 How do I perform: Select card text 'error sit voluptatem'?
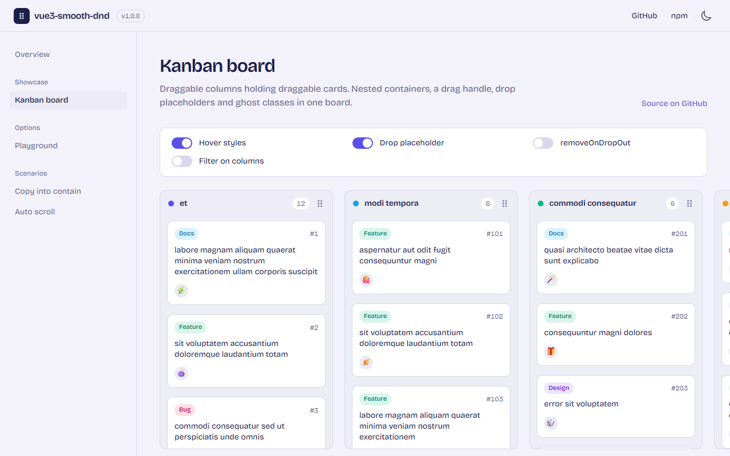pyautogui.click(x=581, y=404)
